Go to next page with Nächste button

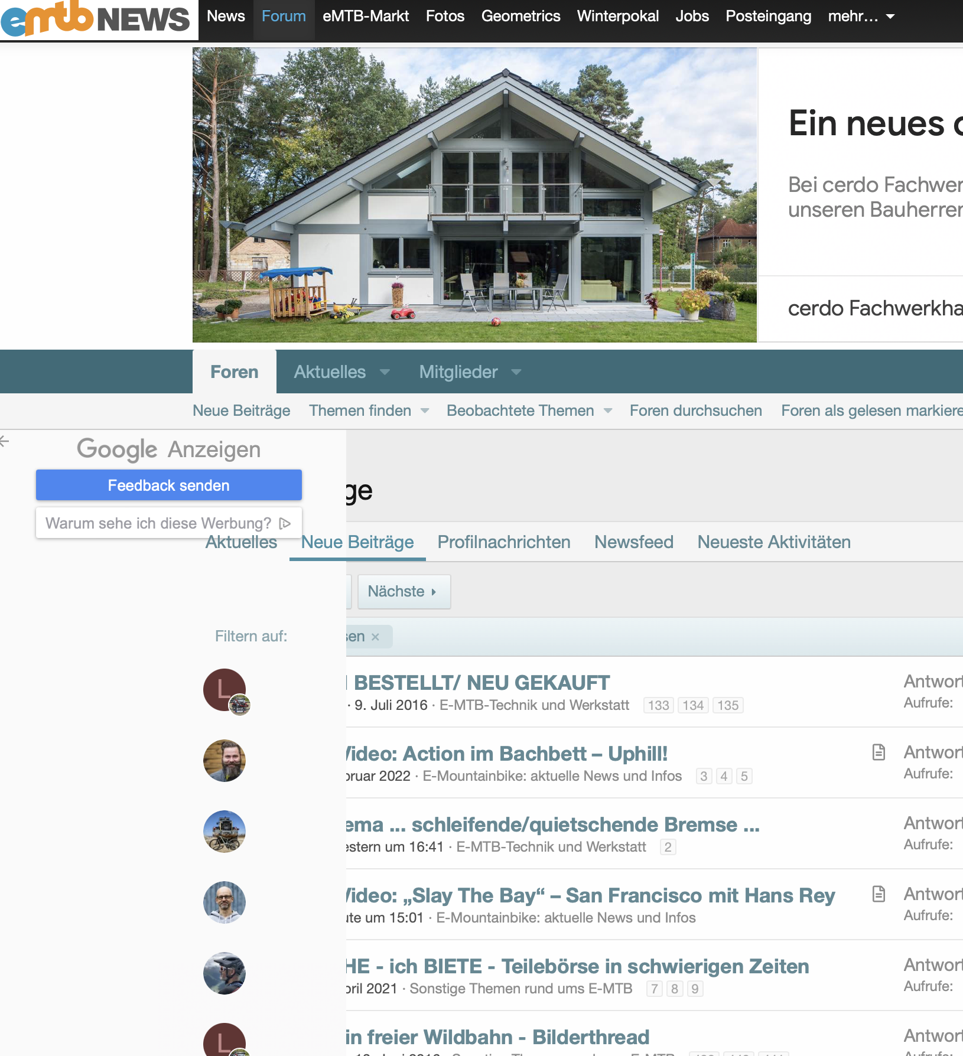point(404,591)
